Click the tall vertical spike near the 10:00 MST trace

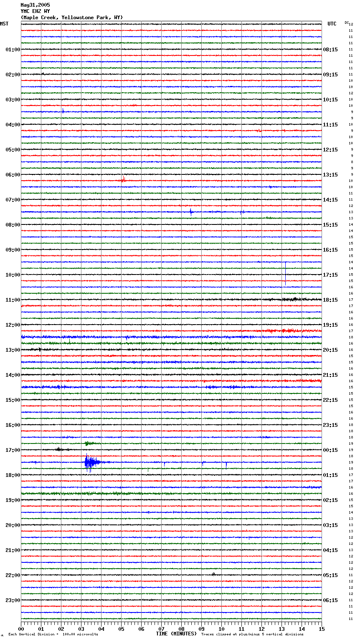[x=285, y=274]
